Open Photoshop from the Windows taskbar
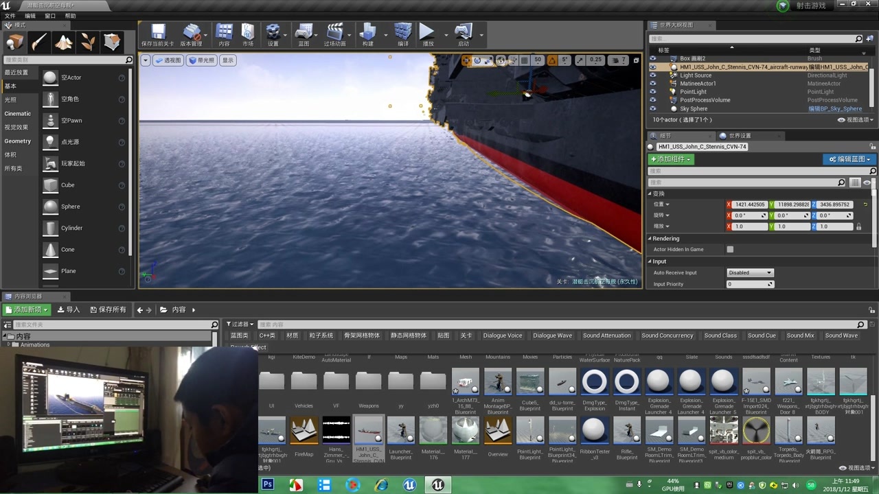Image resolution: width=879 pixels, height=494 pixels. [268, 484]
